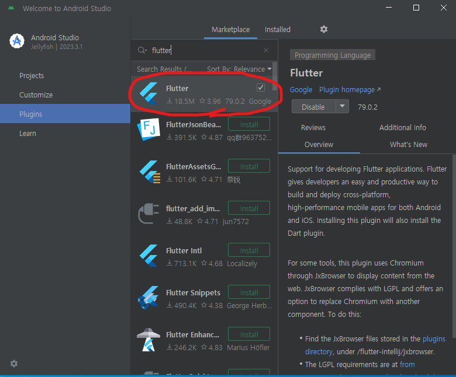456x377 pixels.
Task: Click the FlutterJsonBeanFactory FJ icon
Action: pos(148,129)
